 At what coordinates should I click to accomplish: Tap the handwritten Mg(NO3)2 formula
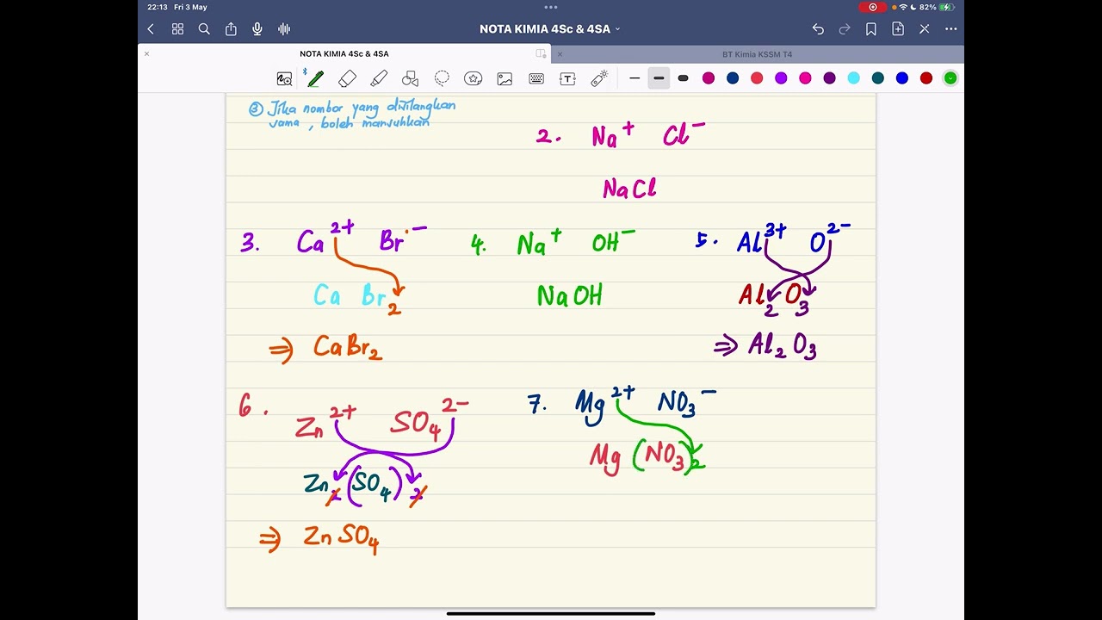[647, 456]
